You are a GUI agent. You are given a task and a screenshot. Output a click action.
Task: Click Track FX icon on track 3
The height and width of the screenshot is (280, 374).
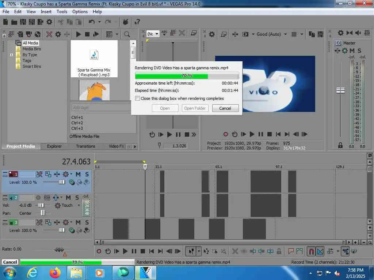66,222
